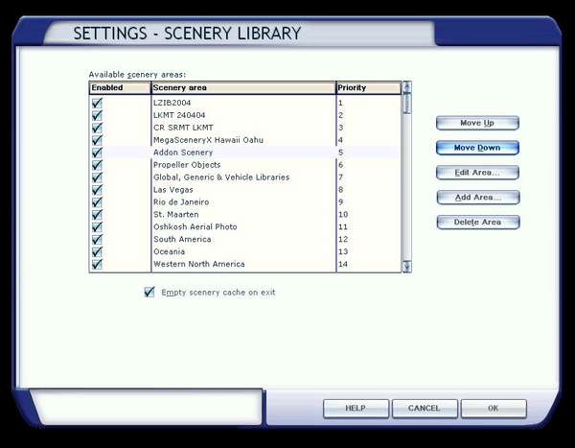The height and width of the screenshot is (448, 575).
Task: Select the South America scenery row
Action: [245, 240]
